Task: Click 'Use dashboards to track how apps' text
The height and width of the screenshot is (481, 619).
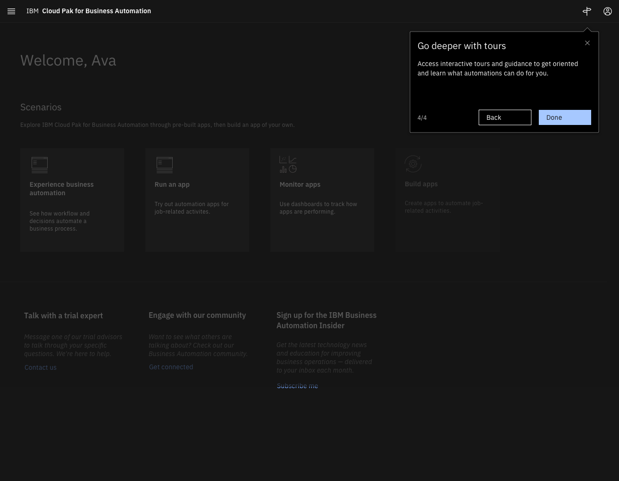Action: (318, 208)
